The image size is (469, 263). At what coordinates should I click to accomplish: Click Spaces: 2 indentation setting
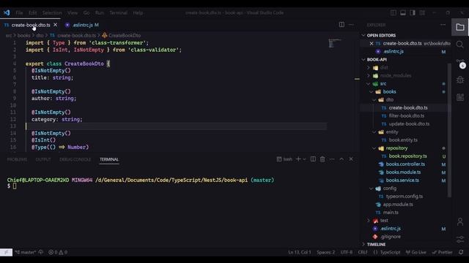[325, 252]
